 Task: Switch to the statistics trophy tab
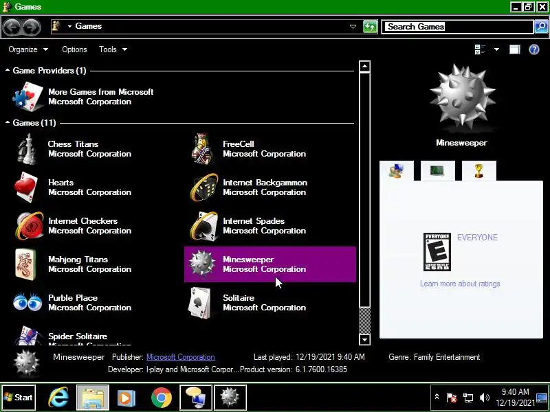(x=478, y=171)
